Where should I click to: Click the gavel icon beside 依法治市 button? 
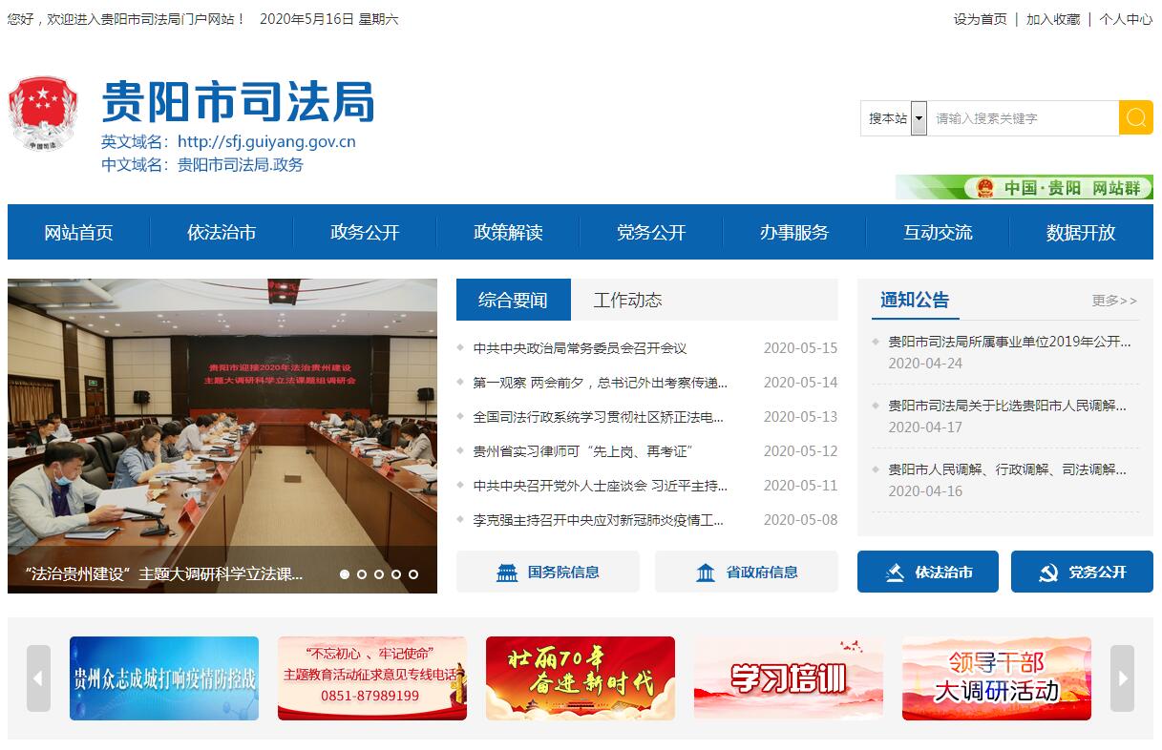895,573
